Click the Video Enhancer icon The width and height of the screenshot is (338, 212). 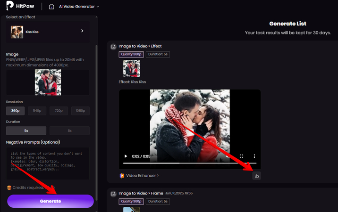click(122, 176)
